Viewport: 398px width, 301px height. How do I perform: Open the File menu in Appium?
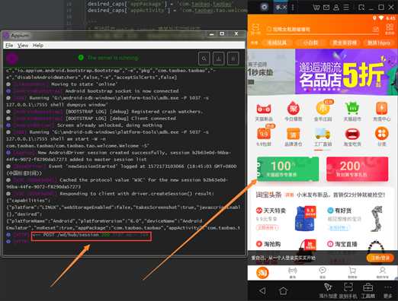[9, 46]
